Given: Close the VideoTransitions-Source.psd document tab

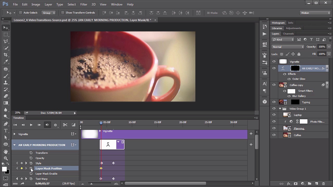Looking at the screenshot, I should (155, 20).
